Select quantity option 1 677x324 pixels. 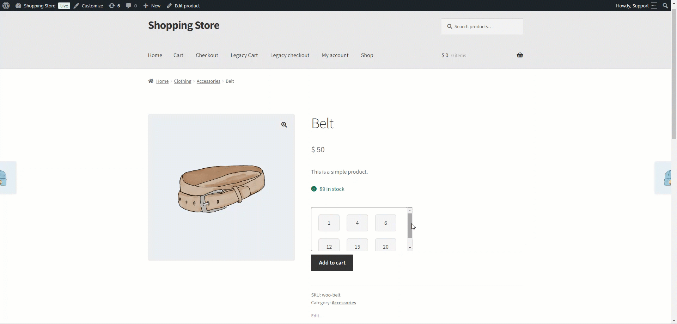tap(329, 223)
